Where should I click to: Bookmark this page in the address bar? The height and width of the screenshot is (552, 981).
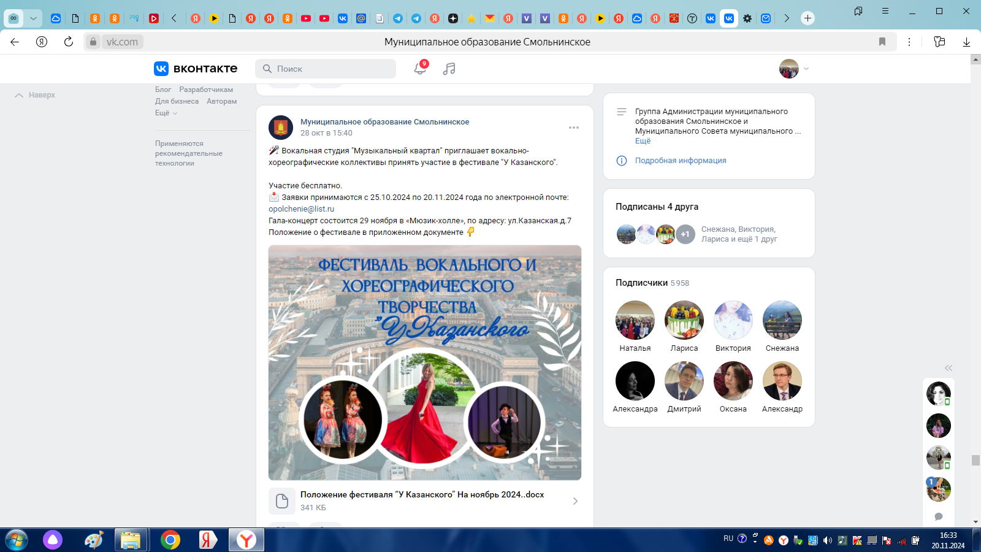(882, 42)
